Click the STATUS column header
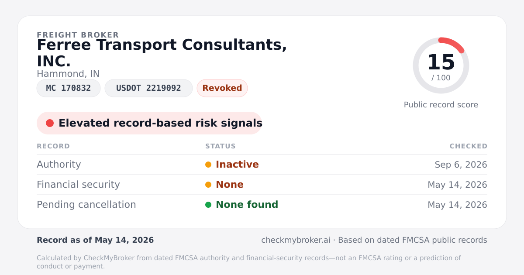 tap(221, 146)
